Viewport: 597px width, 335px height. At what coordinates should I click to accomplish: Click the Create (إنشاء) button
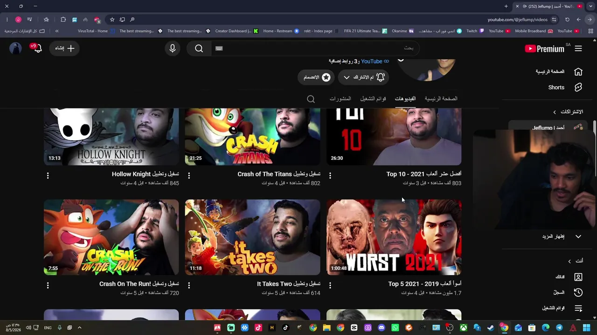[x=64, y=48]
